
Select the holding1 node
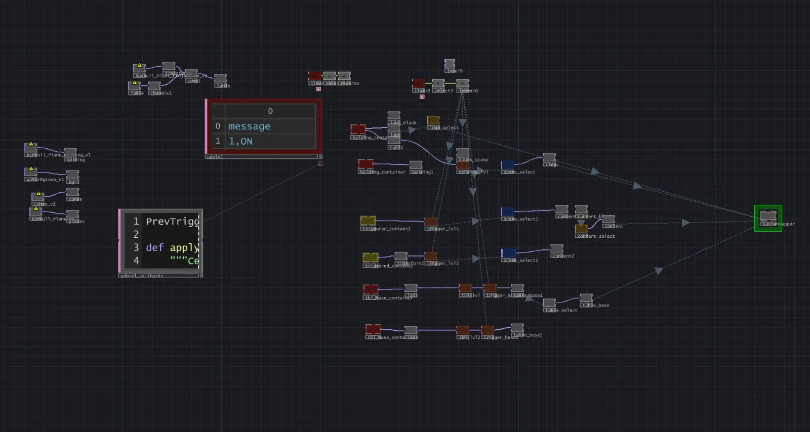coord(416,165)
